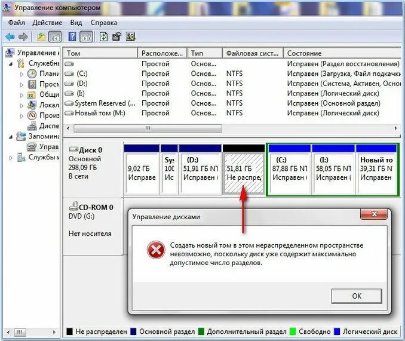
Task: Select the recovery partition row Раздел восстановления
Action: click(232, 64)
